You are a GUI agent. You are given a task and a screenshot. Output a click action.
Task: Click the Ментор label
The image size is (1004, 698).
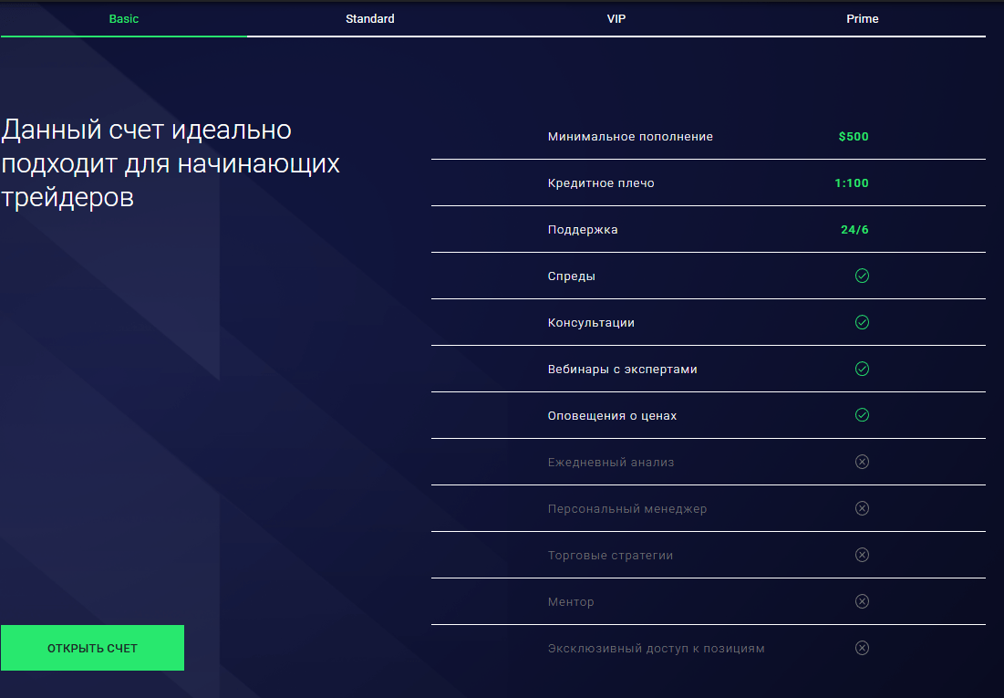(571, 602)
